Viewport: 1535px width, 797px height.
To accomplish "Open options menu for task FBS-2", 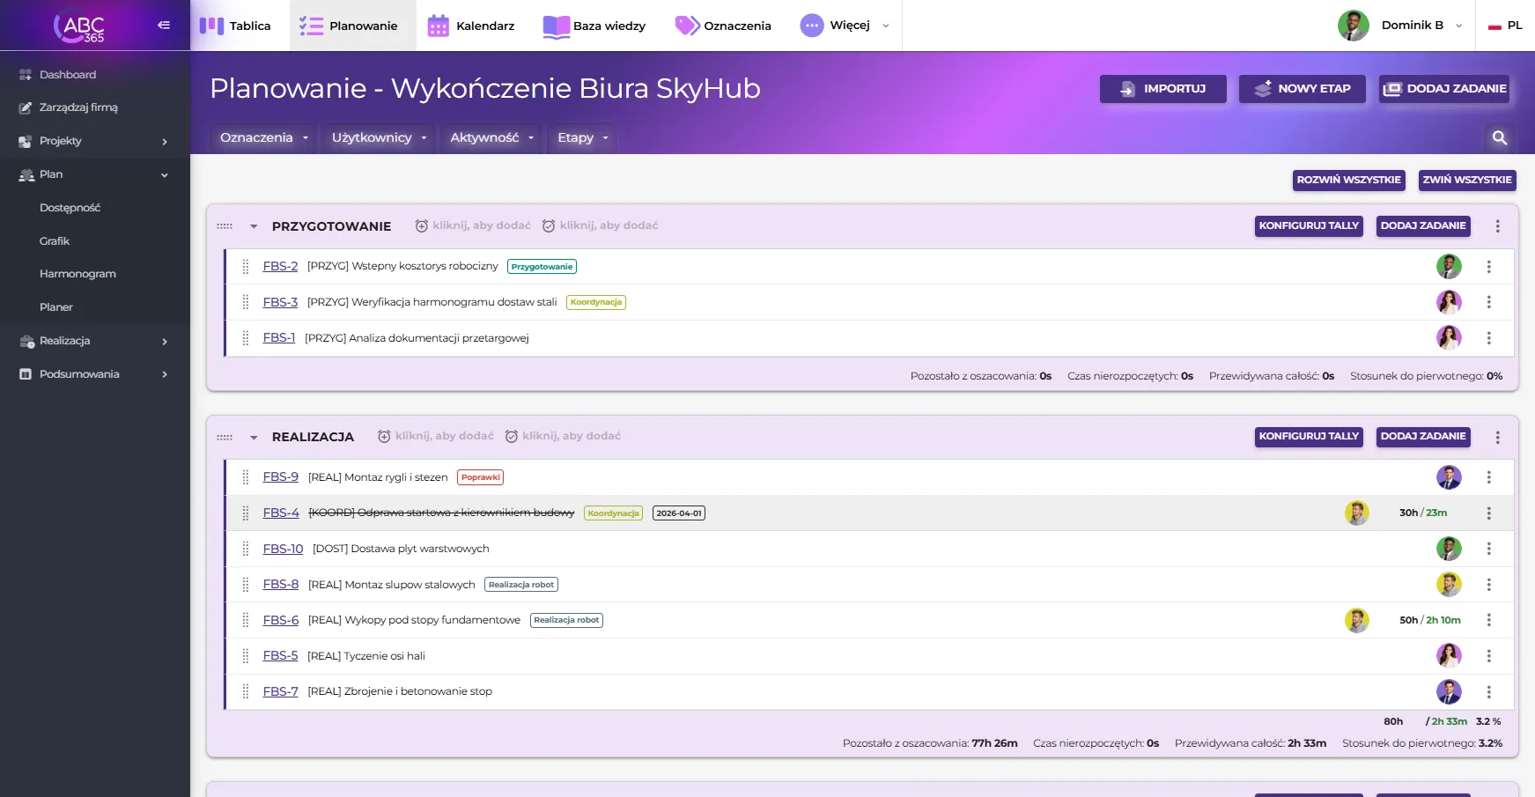I will tap(1489, 266).
